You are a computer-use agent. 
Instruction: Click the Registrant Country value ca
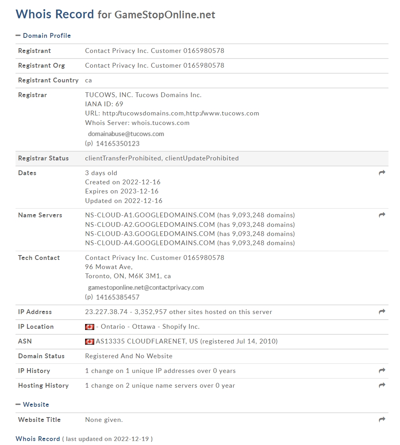(x=88, y=80)
